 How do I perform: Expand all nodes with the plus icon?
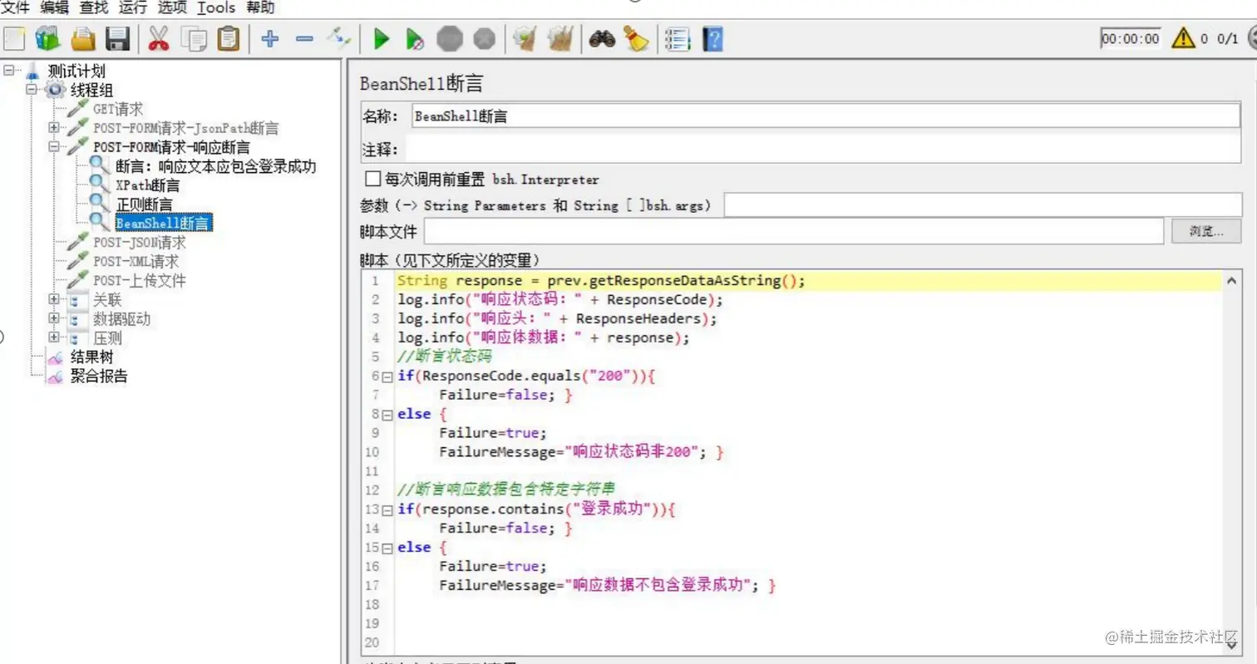[x=269, y=38]
